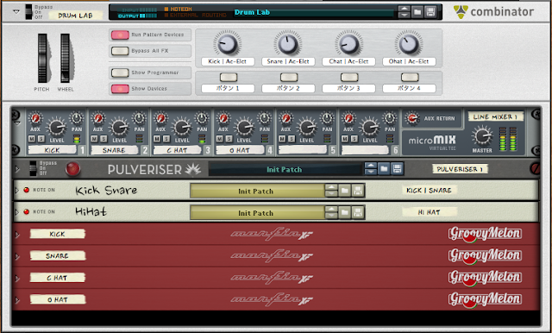Enable Bypass All FX
The image size is (552, 333).
tap(120, 51)
